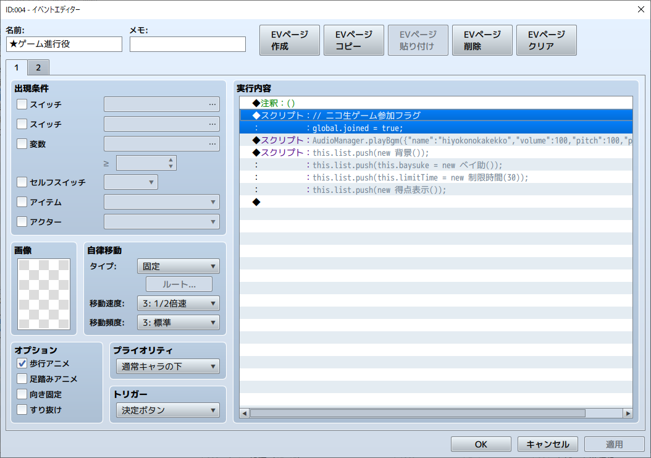651x458 pixels.
Task: Click the キャンセル button
Action: tap(548, 444)
